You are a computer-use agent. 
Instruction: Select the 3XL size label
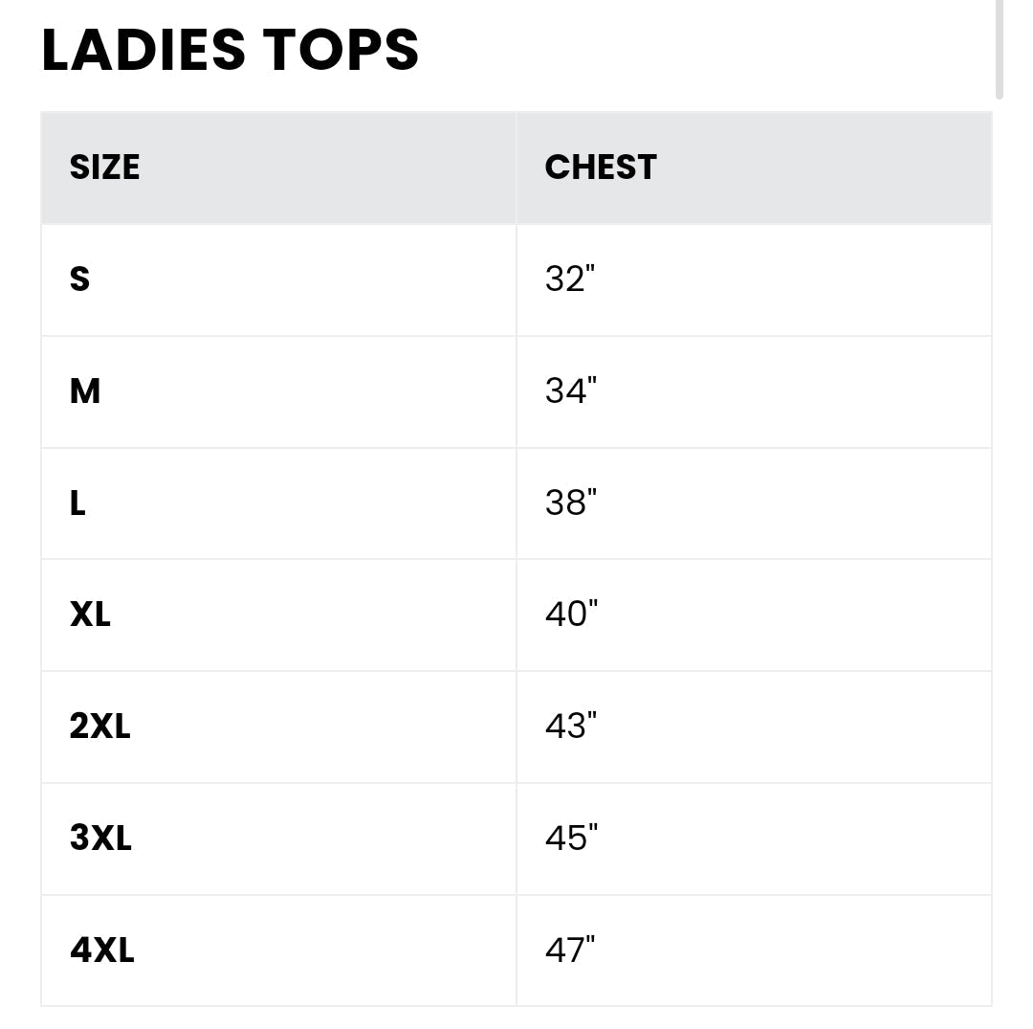100,839
